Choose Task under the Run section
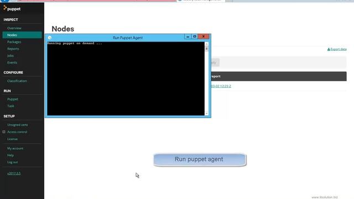The height and width of the screenshot is (199, 354). pos(11,106)
